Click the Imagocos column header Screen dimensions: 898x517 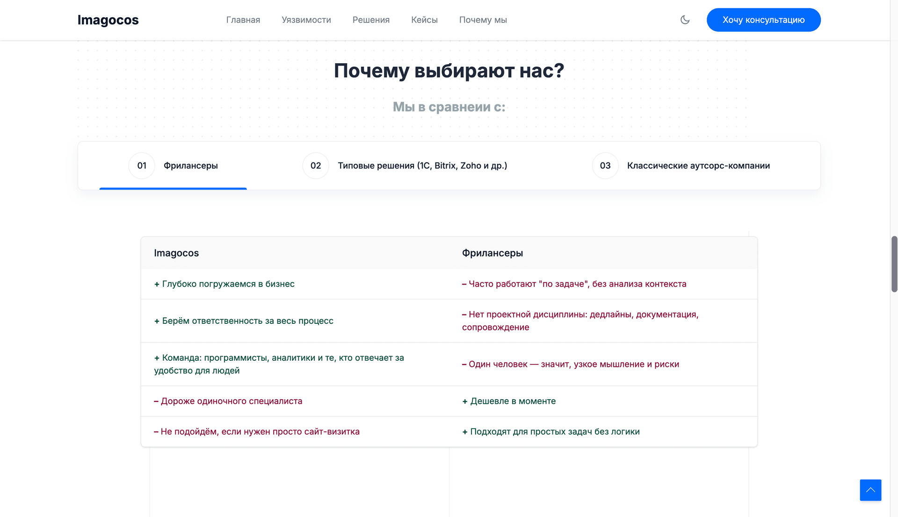point(176,253)
